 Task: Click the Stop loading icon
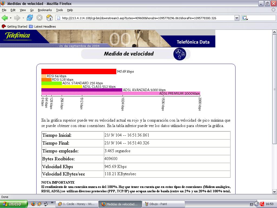(x=39, y=18)
